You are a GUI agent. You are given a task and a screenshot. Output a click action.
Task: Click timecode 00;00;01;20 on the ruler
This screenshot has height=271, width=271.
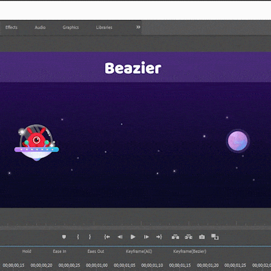(208, 265)
